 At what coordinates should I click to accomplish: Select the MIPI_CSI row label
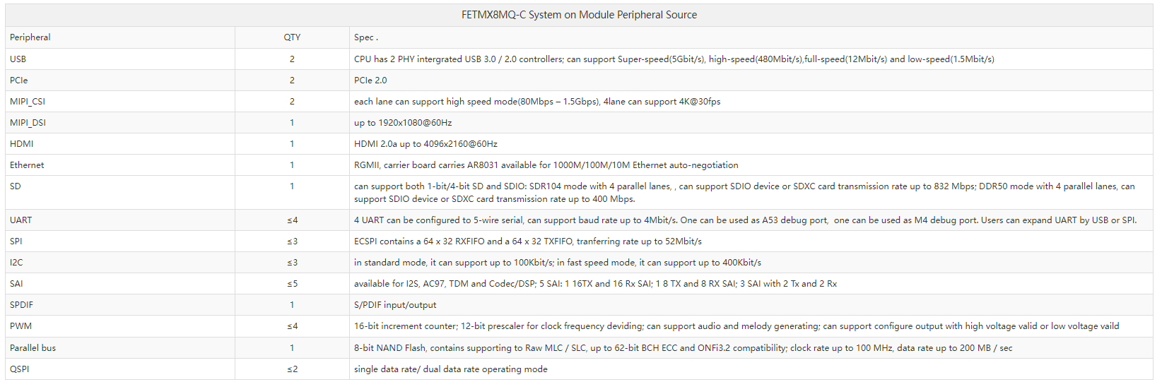coord(28,102)
